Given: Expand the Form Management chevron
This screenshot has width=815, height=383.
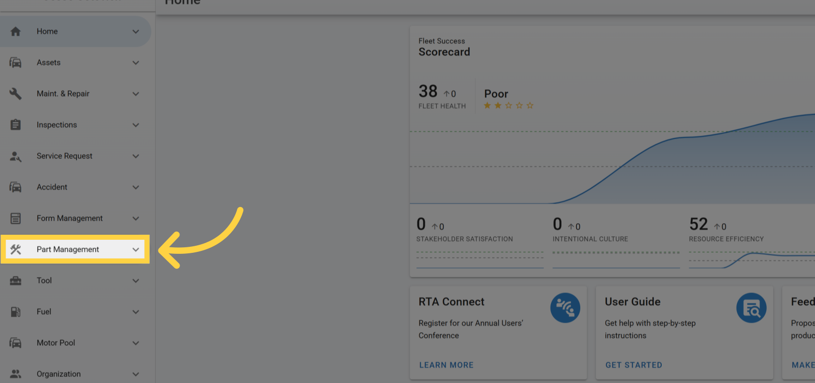Looking at the screenshot, I should (x=136, y=218).
